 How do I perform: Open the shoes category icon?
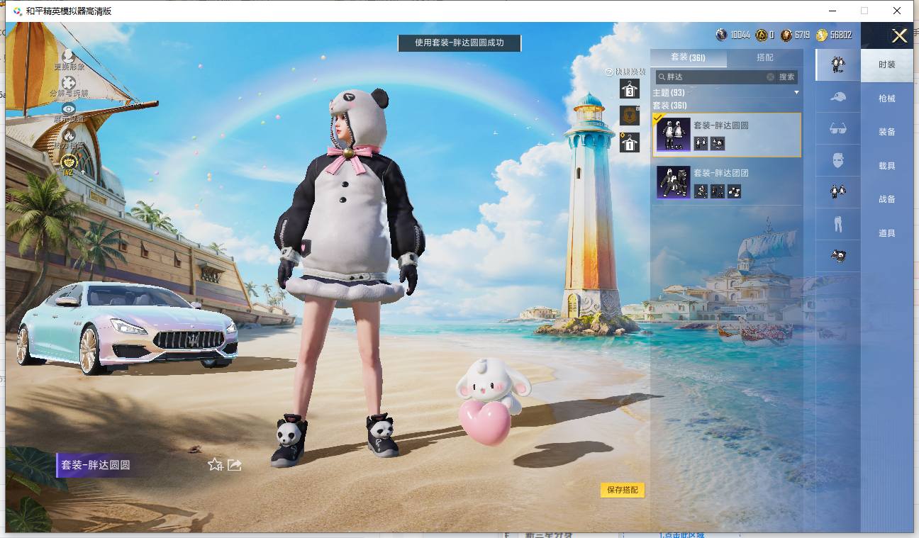point(837,256)
